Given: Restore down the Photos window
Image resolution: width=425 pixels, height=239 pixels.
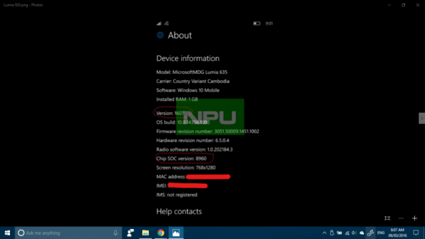Looking at the screenshot, I should coord(403,5).
